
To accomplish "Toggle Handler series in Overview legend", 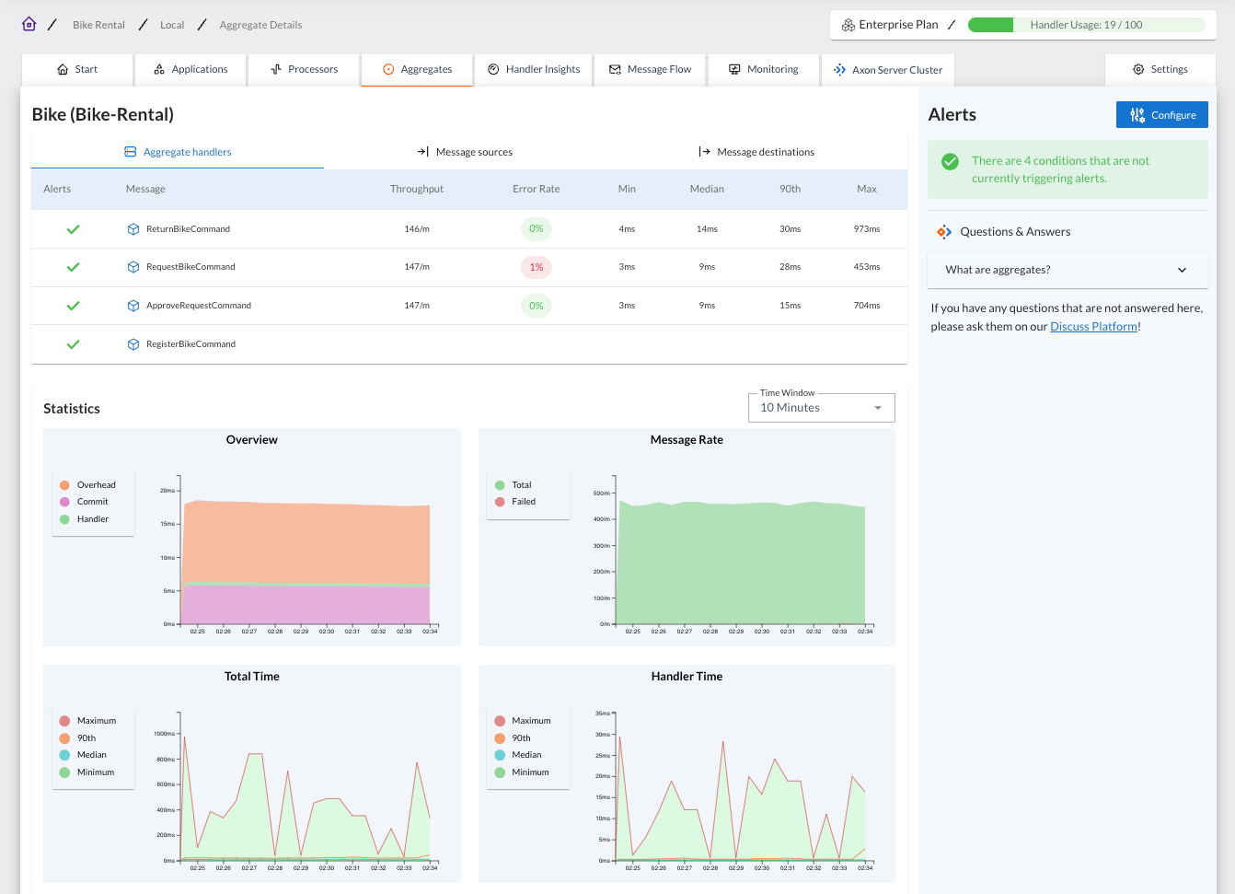I will pos(85,519).
